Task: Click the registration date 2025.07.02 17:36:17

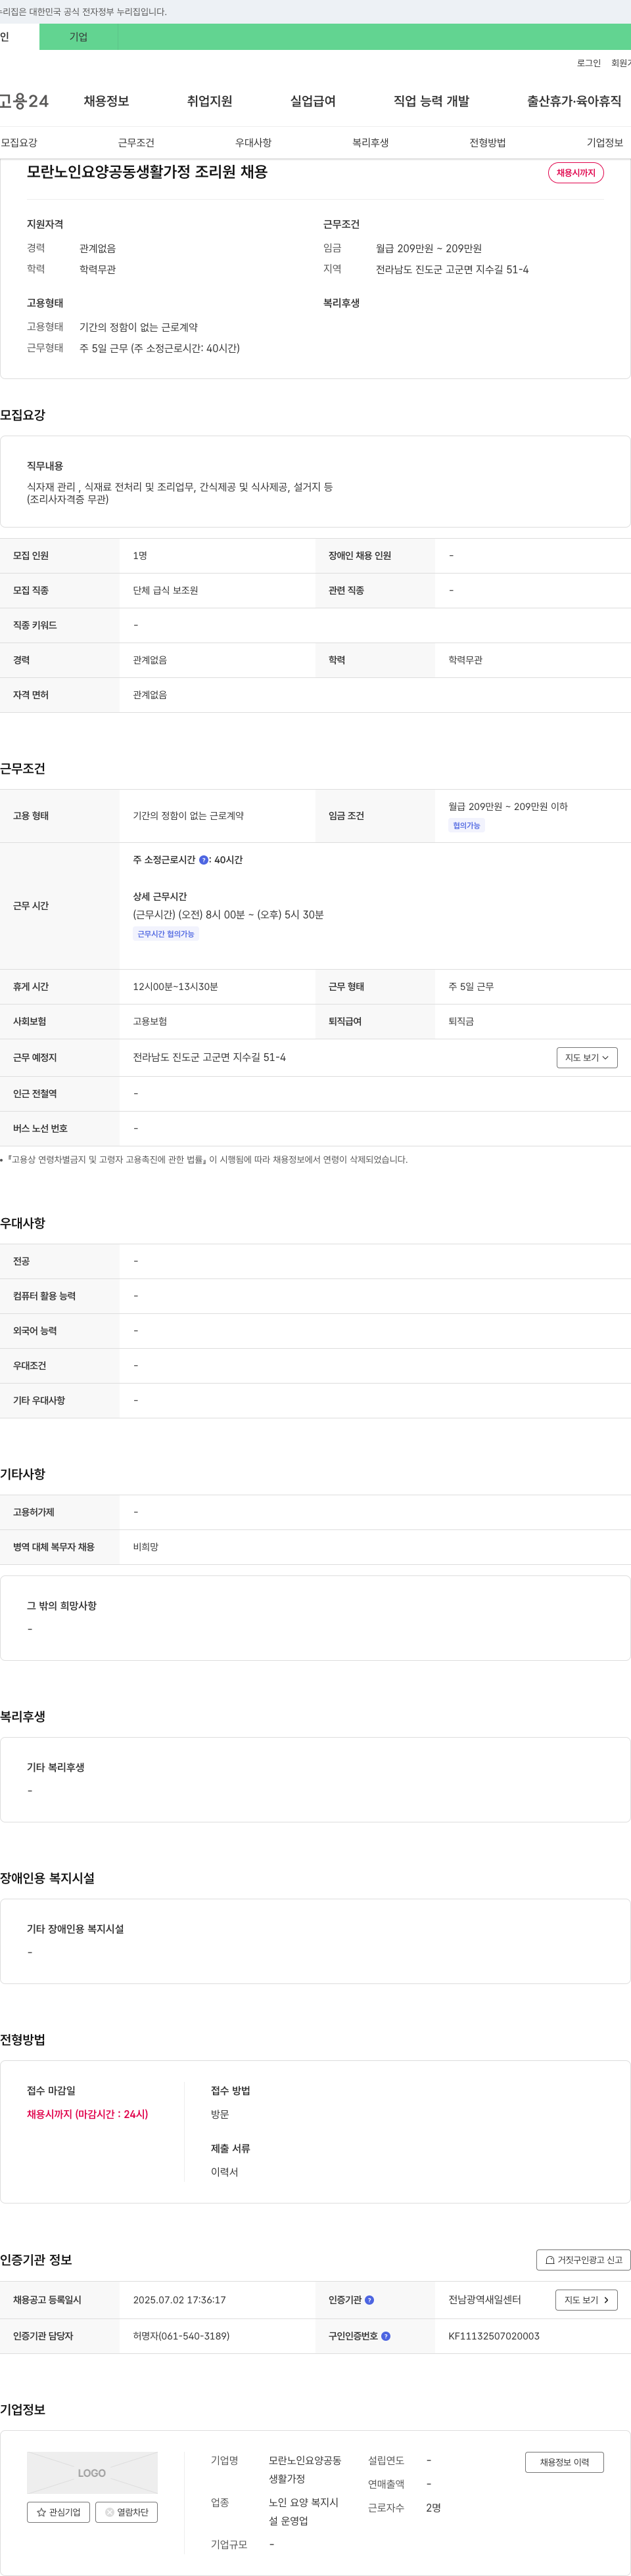Action: (x=179, y=2300)
